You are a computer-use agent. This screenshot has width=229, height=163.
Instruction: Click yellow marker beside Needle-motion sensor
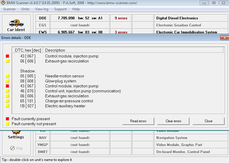pyautogui.click(x=7, y=76)
